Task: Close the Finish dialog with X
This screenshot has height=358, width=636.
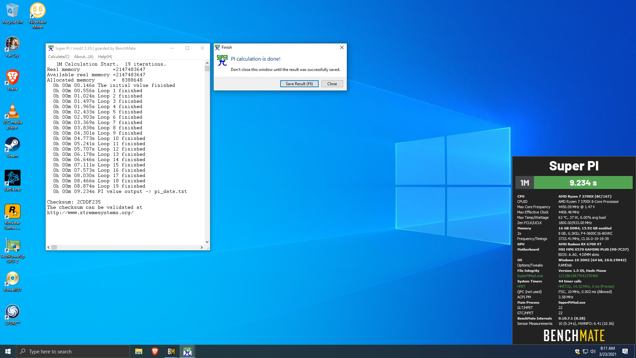Action: point(342,47)
